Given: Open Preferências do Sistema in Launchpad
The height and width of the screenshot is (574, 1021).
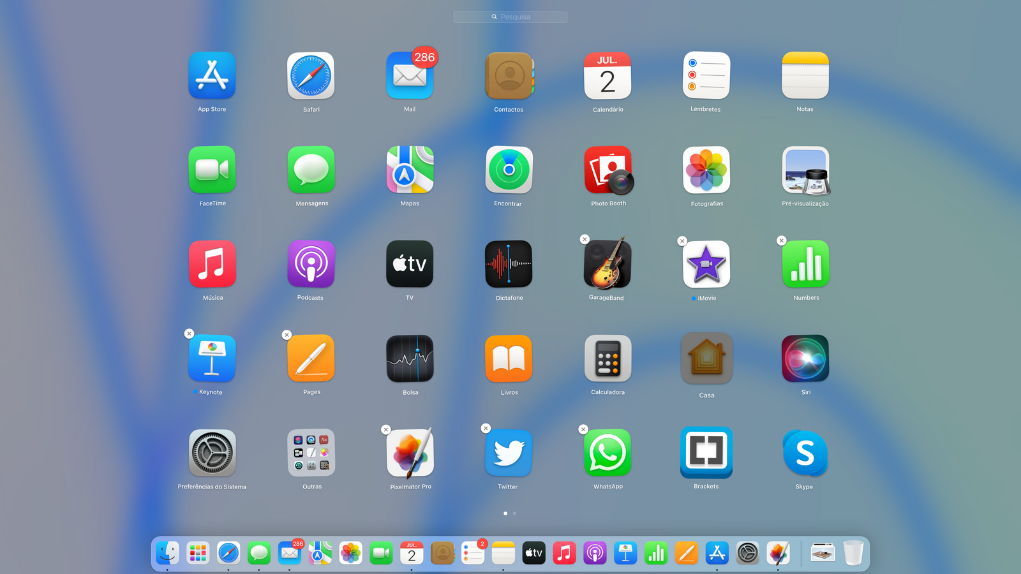Looking at the screenshot, I should [212, 453].
